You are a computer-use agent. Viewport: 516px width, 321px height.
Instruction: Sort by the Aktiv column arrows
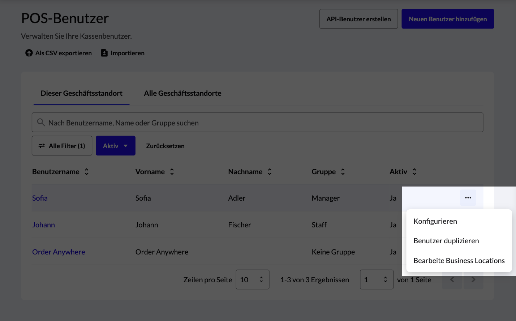click(414, 172)
